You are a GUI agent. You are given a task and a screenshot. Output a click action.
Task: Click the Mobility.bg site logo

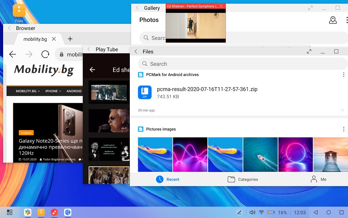point(44,70)
